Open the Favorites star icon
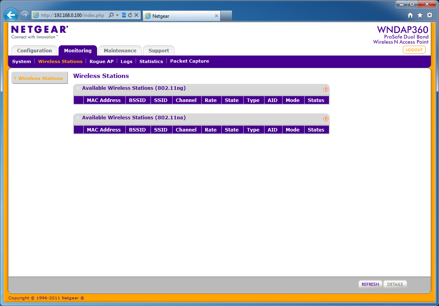The height and width of the screenshot is (306, 439). [420, 15]
